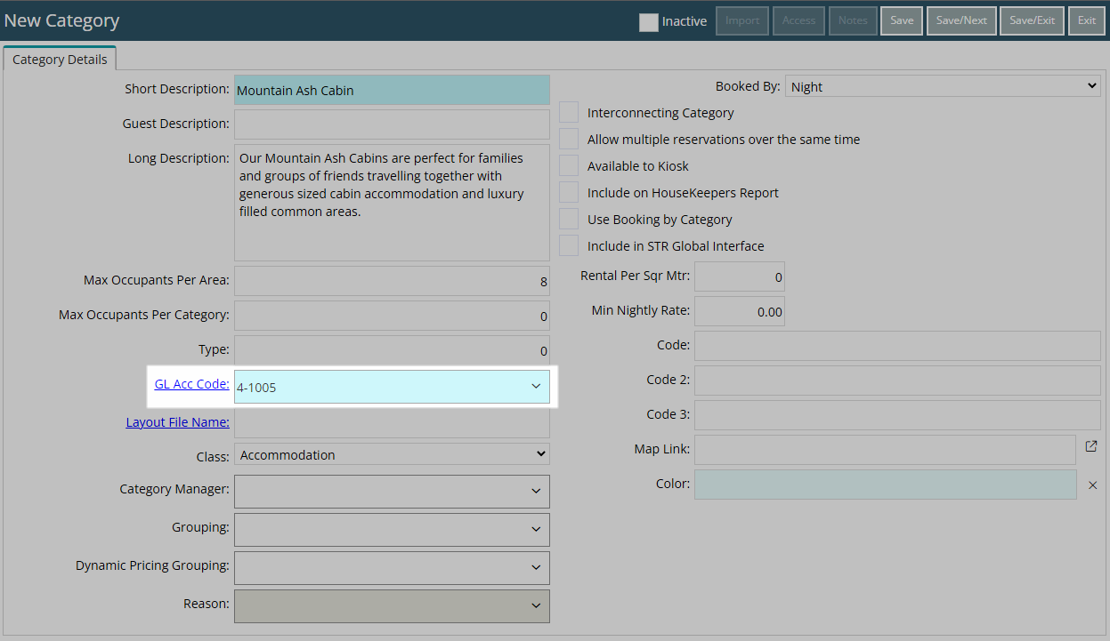Clear the Color field with the red X
1110x641 pixels.
tap(1092, 485)
